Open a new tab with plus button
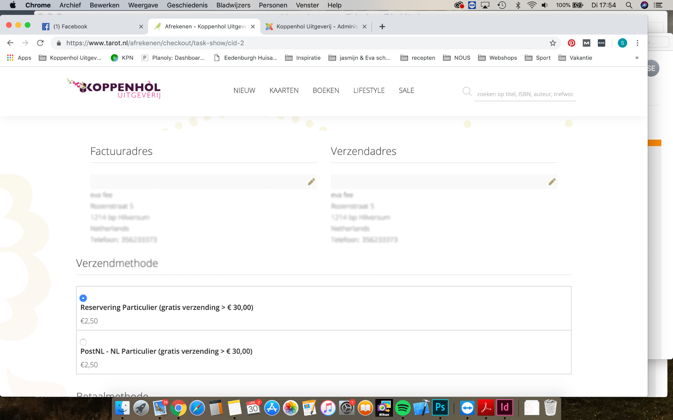Screen dimensions: 673x420 coord(382,26)
